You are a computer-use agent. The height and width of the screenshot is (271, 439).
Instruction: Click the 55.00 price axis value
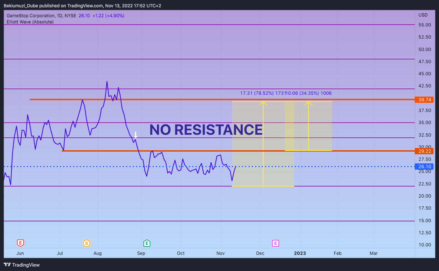[425, 25]
